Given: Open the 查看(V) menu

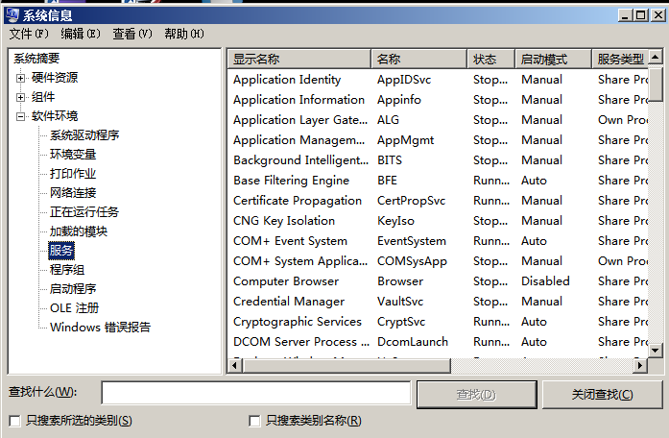Looking at the screenshot, I should (132, 34).
